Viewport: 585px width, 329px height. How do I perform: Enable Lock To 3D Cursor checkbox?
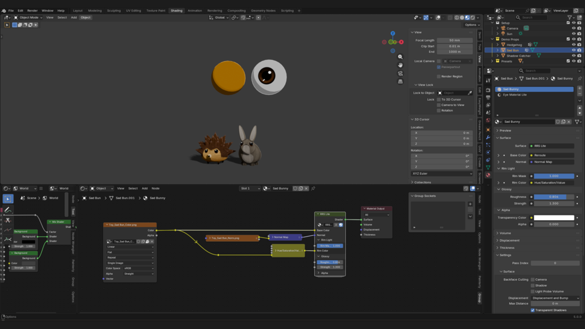point(439,100)
